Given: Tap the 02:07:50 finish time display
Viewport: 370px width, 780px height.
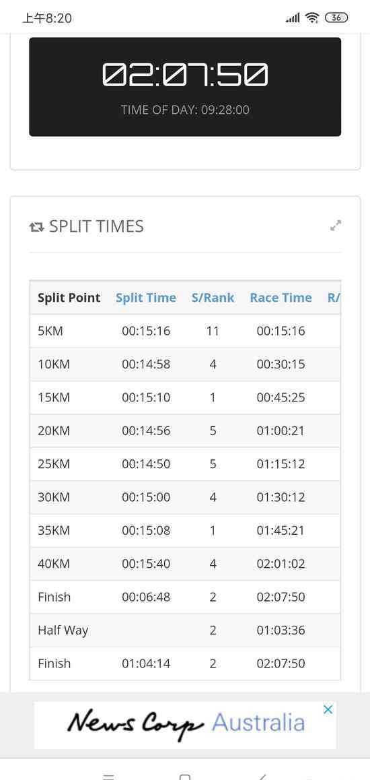Looking at the screenshot, I should click(185, 74).
